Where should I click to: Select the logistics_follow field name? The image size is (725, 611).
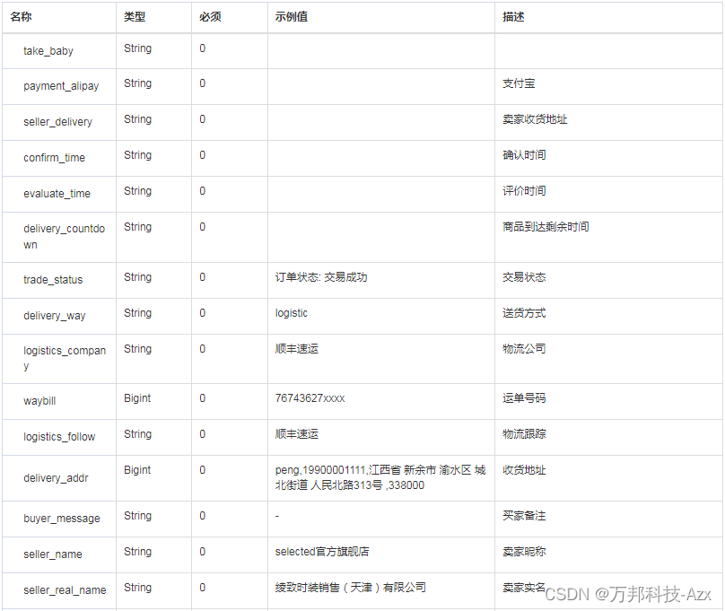click(59, 437)
